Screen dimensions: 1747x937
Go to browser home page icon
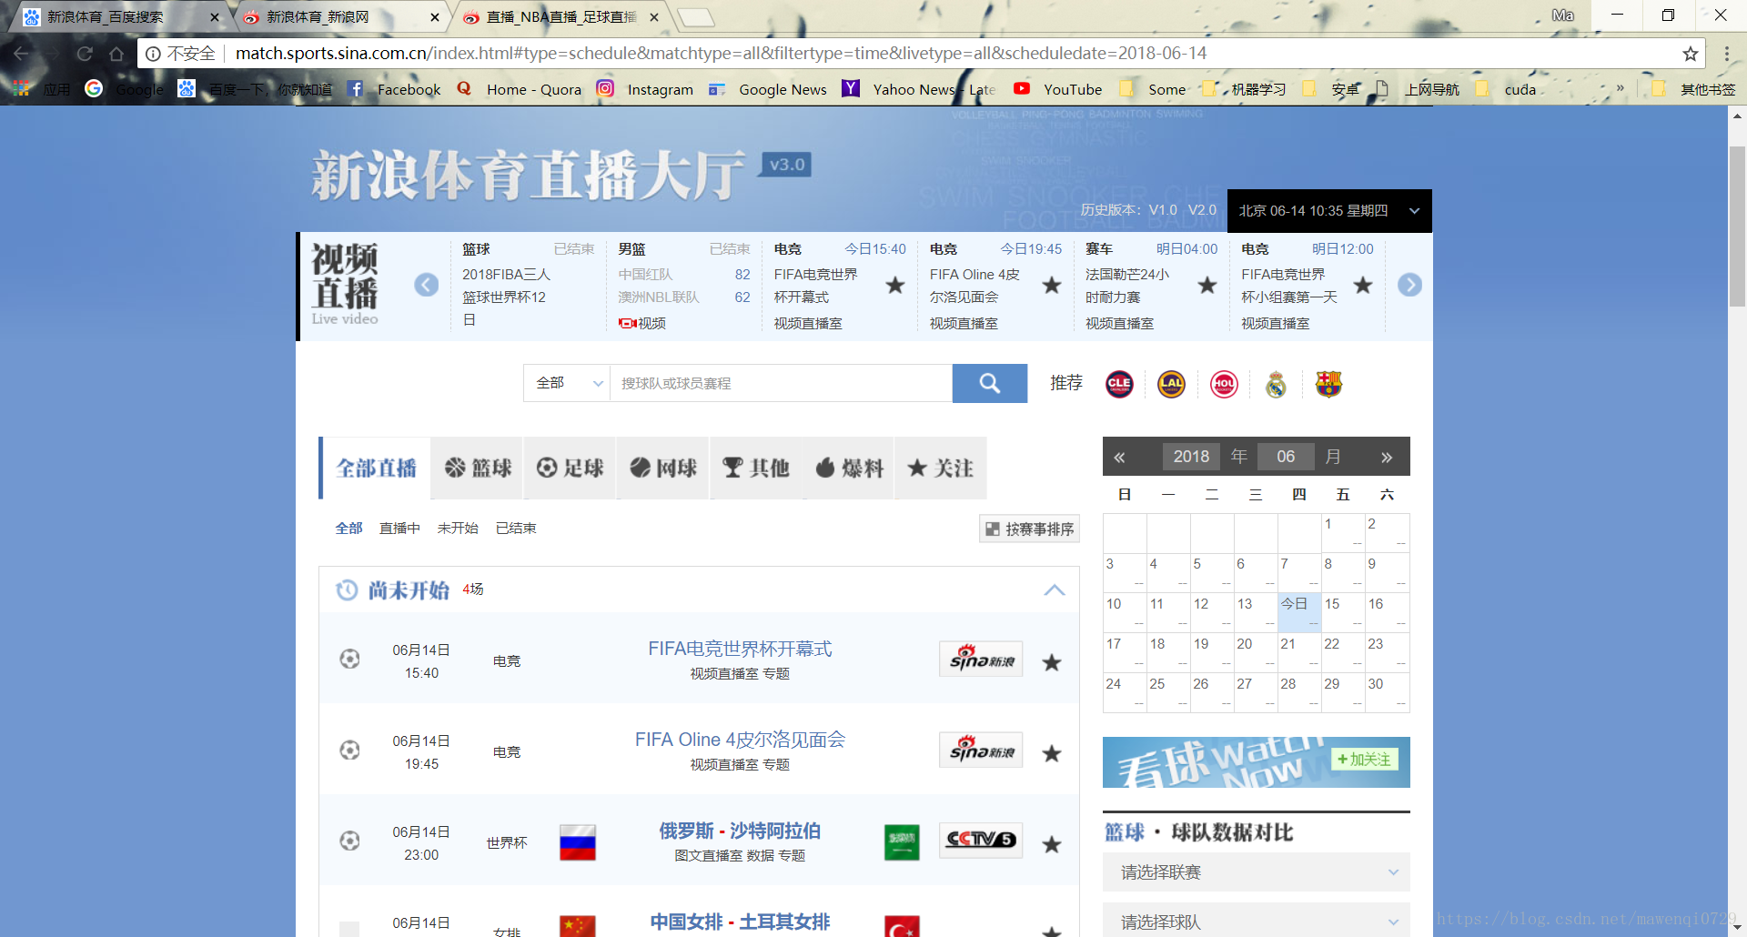tap(116, 54)
